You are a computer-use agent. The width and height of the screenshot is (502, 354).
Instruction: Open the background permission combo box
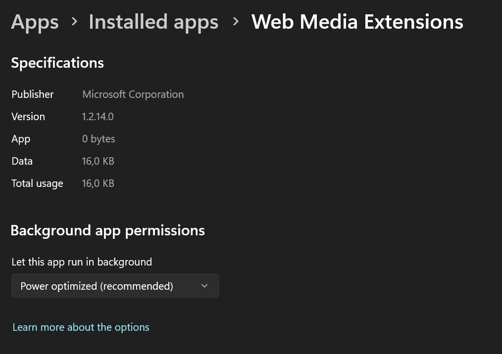(x=115, y=286)
